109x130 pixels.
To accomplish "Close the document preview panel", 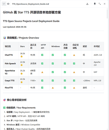I will pos(105,4).
